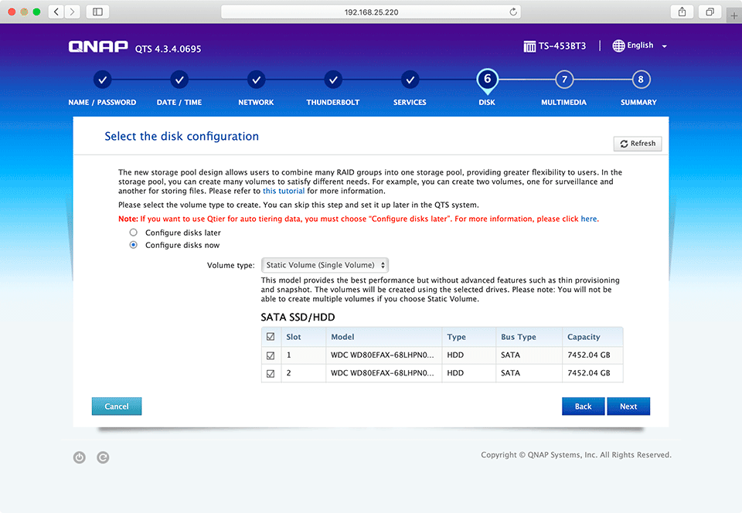Click the restart icon at bottom
The image size is (742, 513).
click(103, 457)
